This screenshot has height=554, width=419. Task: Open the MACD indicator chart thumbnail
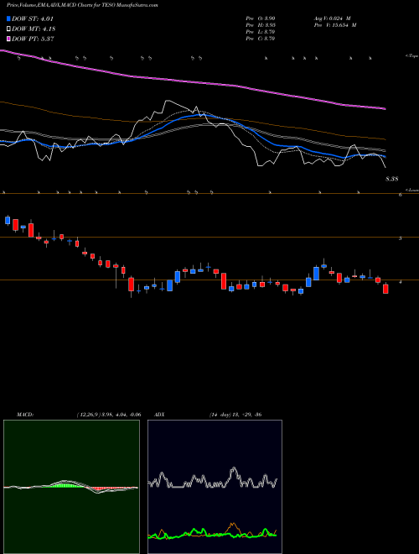click(71, 487)
